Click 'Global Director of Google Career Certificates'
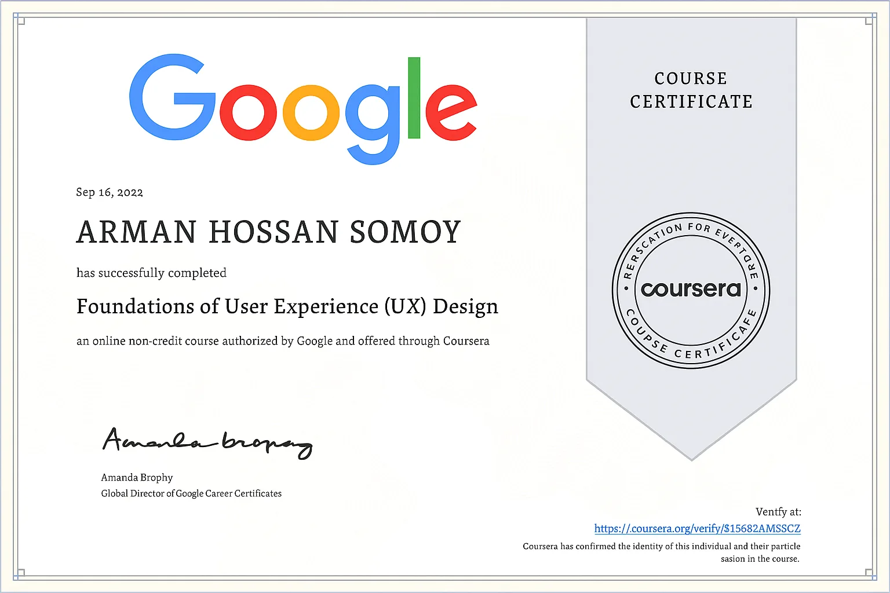 [191, 493]
